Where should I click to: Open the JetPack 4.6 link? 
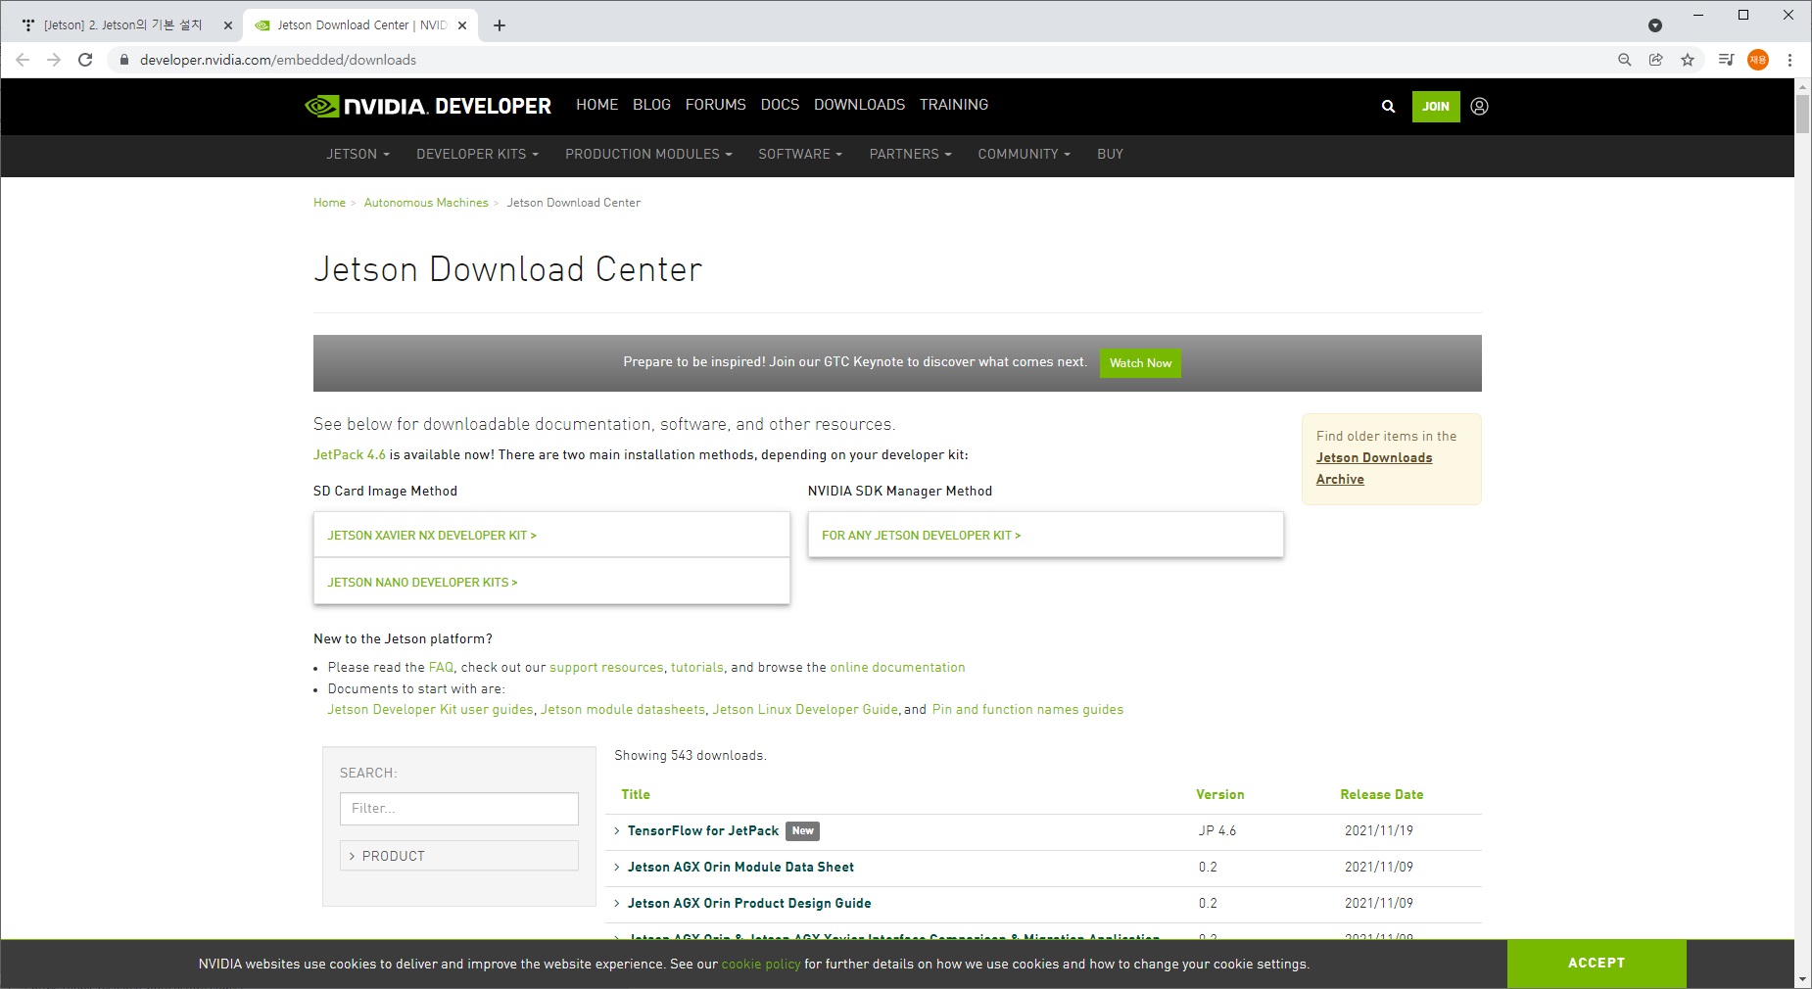(350, 454)
